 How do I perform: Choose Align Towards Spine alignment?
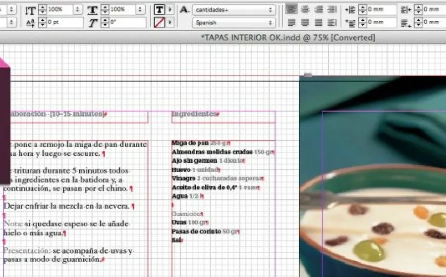pos(332,10)
